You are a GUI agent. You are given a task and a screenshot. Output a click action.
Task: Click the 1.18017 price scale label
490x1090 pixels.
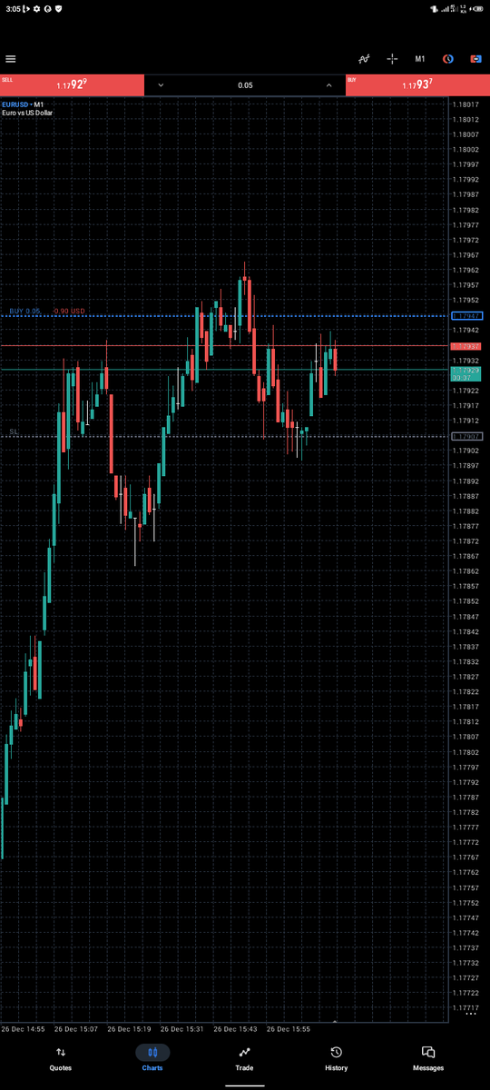[465, 104]
